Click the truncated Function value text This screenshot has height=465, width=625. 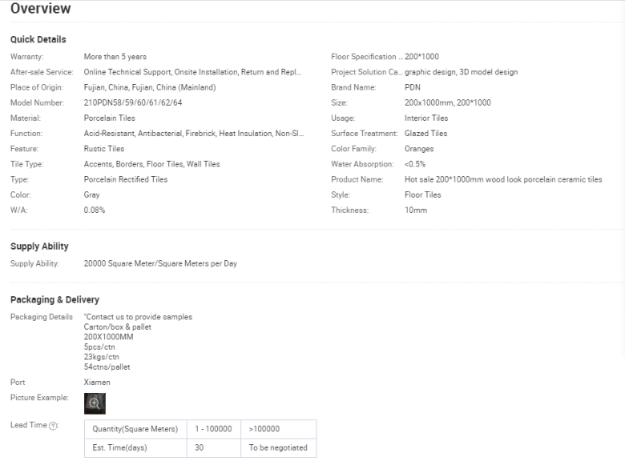click(x=193, y=134)
